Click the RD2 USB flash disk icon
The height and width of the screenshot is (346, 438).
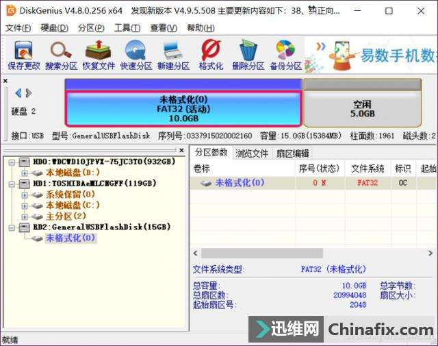(x=24, y=227)
